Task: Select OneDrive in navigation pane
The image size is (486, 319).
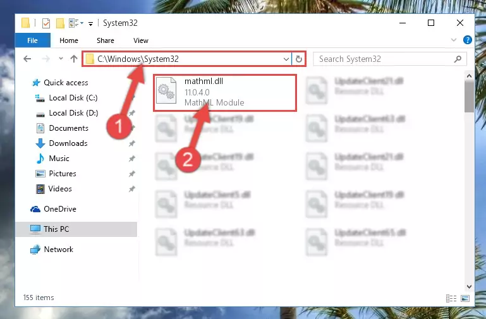Action: (x=60, y=209)
